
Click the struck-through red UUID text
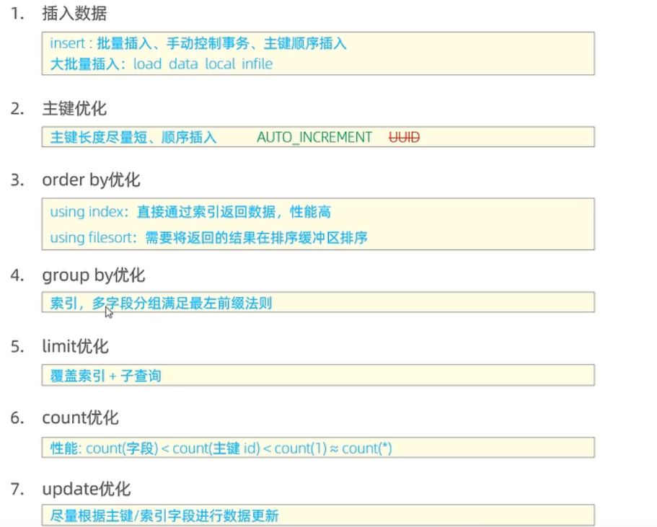[404, 137]
